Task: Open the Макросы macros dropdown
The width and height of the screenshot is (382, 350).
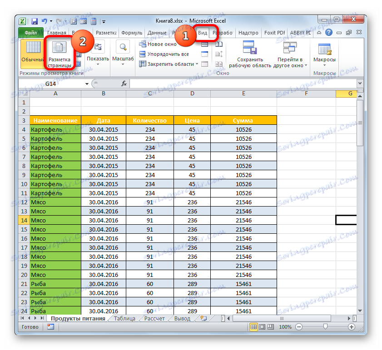Action: (x=324, y=54)
